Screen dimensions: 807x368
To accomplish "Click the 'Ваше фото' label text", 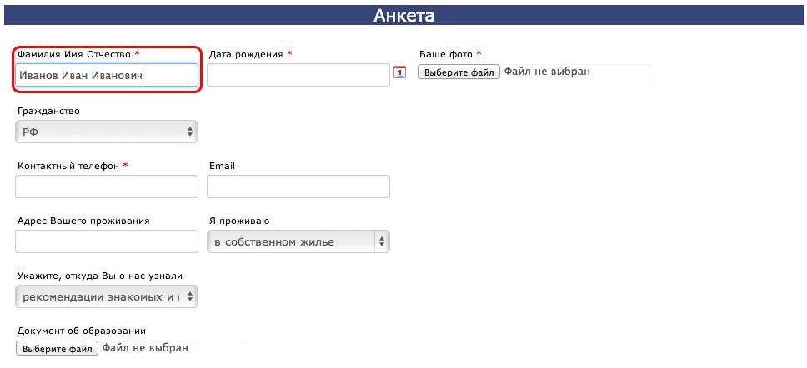I will coord(446,54).
